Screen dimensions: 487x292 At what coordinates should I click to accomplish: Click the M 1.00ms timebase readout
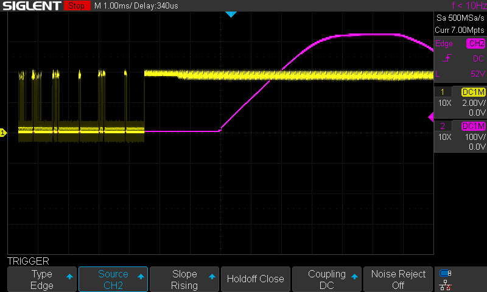pos(113,5)
